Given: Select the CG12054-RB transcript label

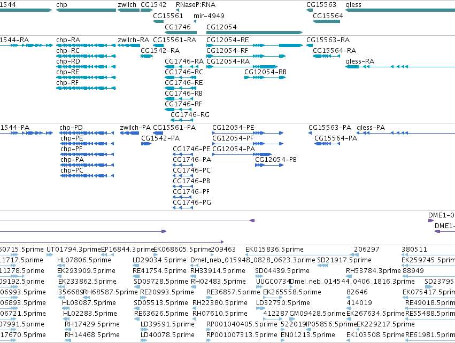Looking at the screenshot, I should click(266, 72).
